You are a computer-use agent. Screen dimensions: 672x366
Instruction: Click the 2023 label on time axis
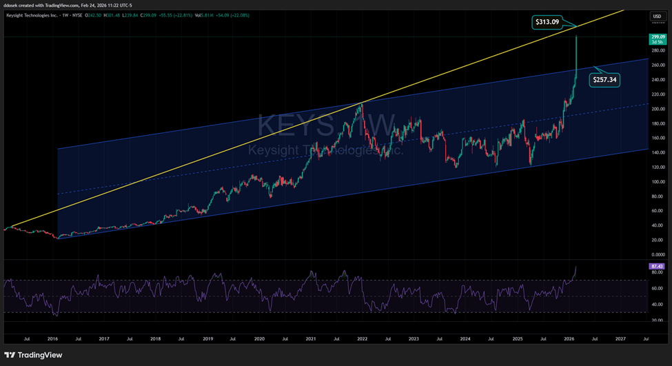414,339
